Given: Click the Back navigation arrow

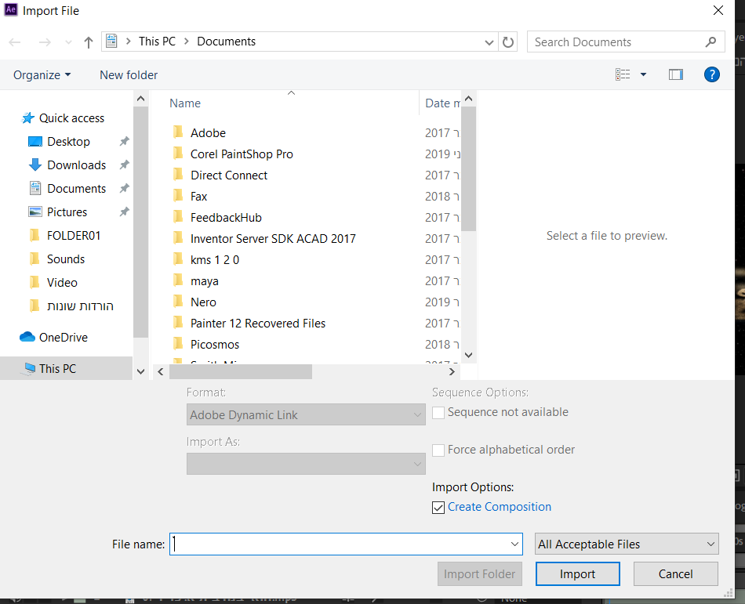Looking at the screenshot, I should [15, 42].
